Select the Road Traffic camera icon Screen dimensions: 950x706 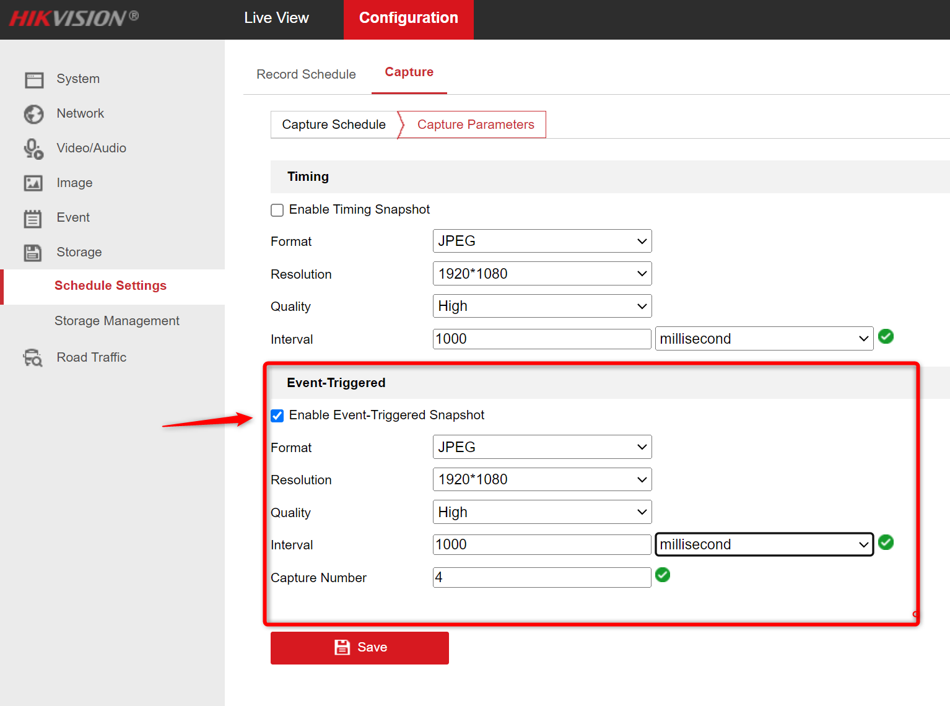32,357
